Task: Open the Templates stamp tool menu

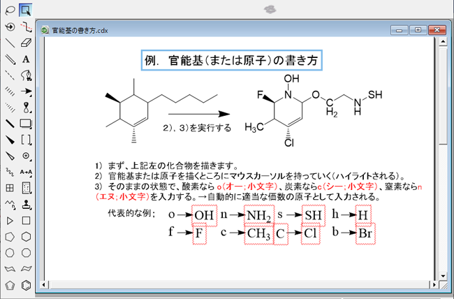Action: click(x=26, y=204)
